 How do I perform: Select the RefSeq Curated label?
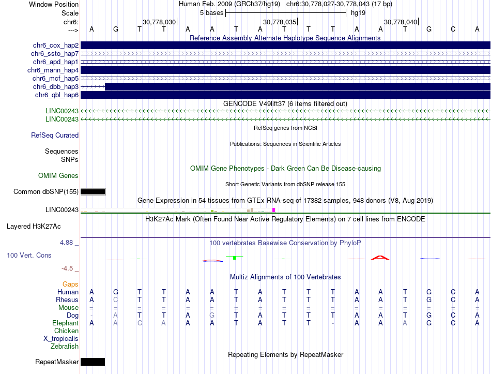tap(55, 135)
